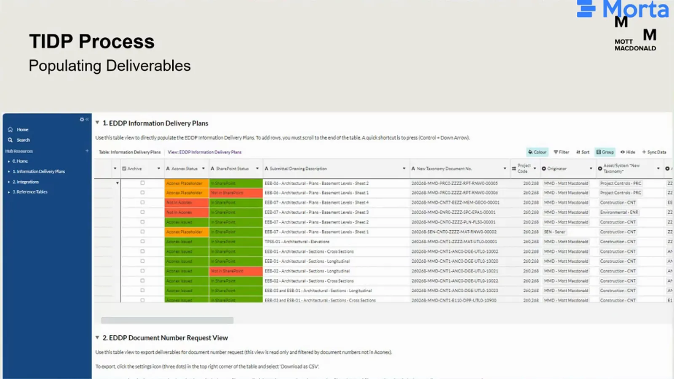
Task: Click text-type icon on Aconex Status column
Action: 168,168
